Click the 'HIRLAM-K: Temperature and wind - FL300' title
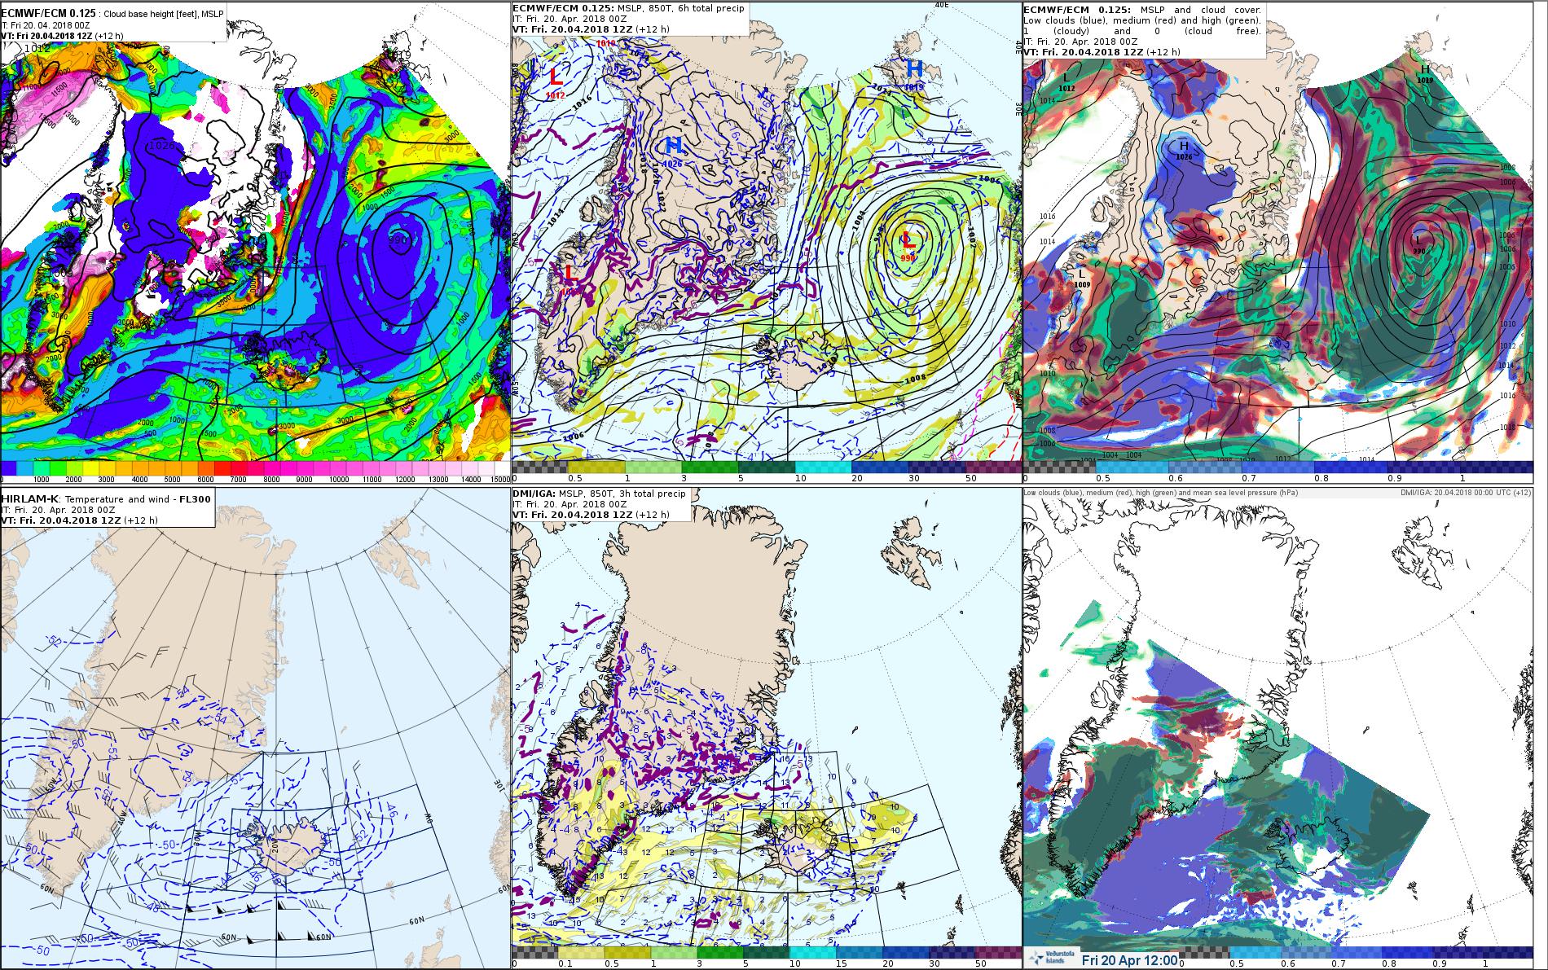1548x970 pixels. [107, 498]
